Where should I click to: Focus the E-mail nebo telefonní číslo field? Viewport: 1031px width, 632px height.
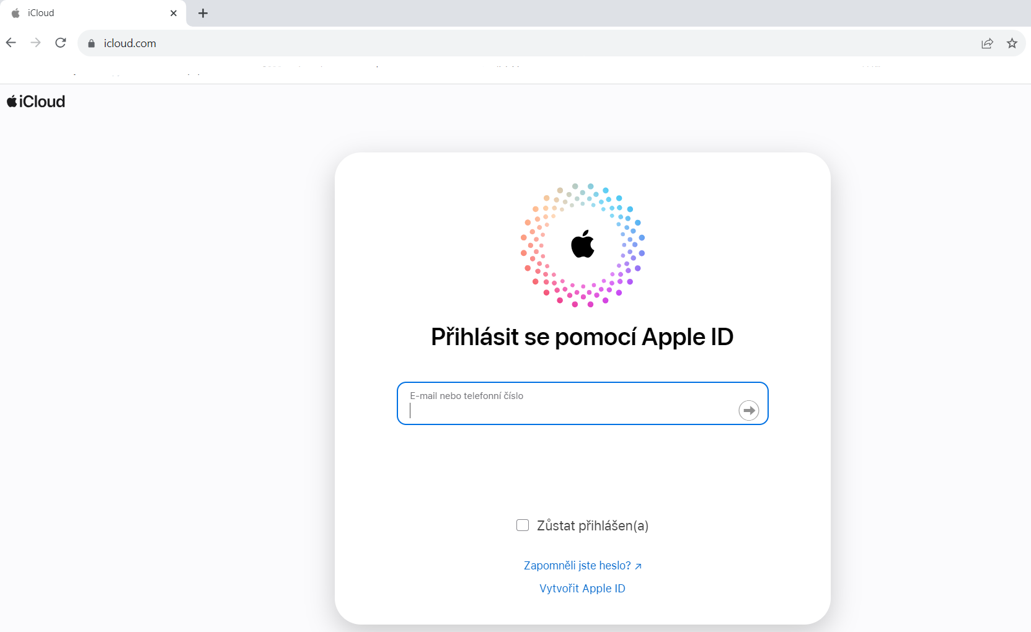click(570, 403)
